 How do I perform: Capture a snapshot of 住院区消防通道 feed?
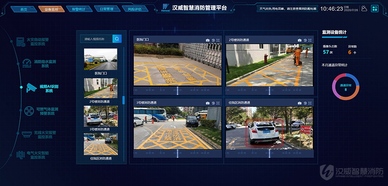(x=300, y=103)
